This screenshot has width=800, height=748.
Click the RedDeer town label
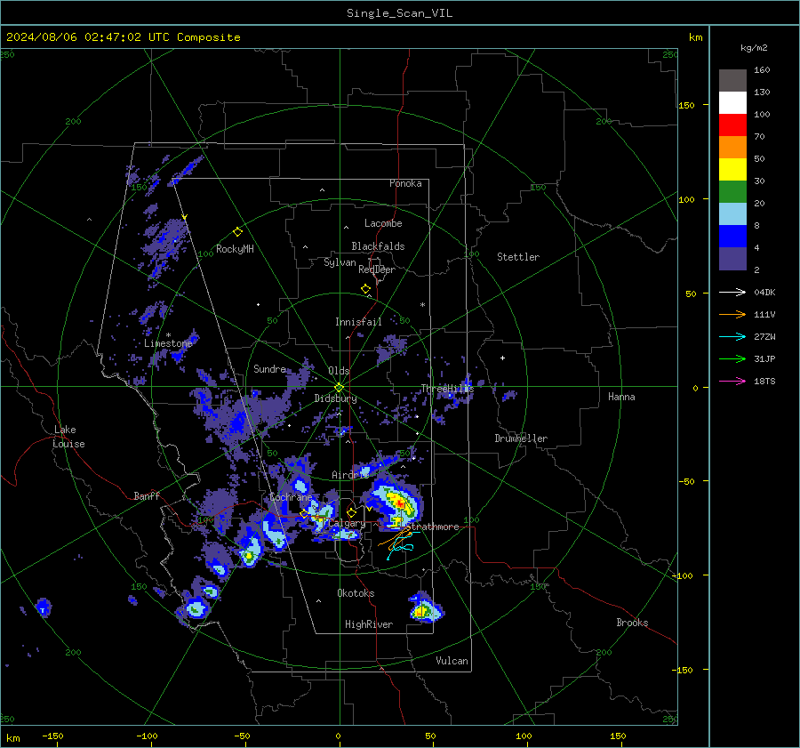(x=377, y=269)
